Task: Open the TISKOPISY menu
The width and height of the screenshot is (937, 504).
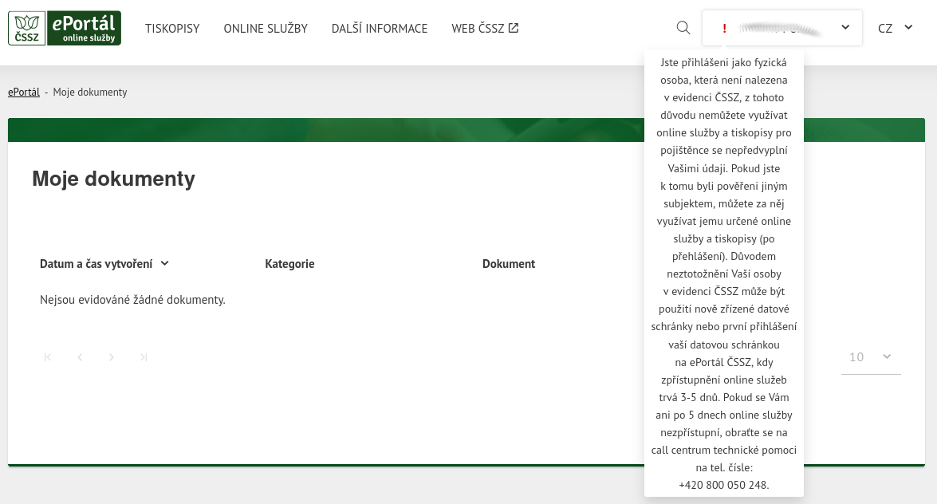Action: coord(172,29)
